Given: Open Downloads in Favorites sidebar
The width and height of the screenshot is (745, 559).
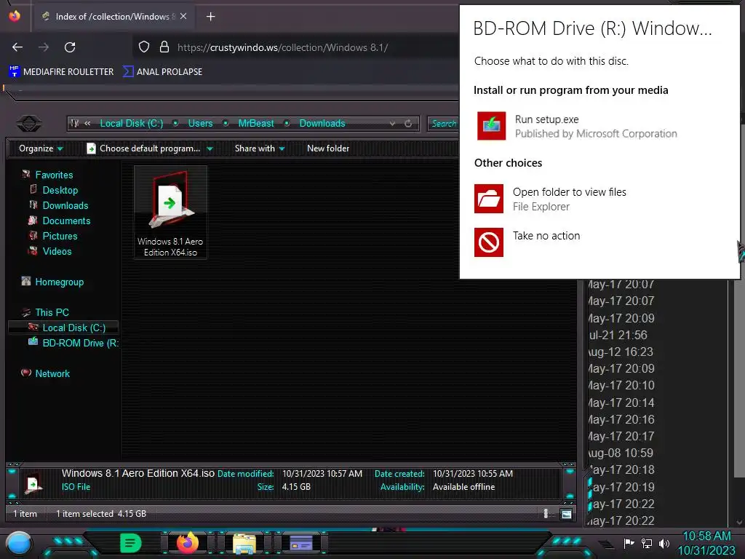Looking at the screenshot, I should (65, 205).
